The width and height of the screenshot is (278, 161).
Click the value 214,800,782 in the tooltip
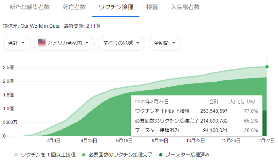[x=214, y=121]
